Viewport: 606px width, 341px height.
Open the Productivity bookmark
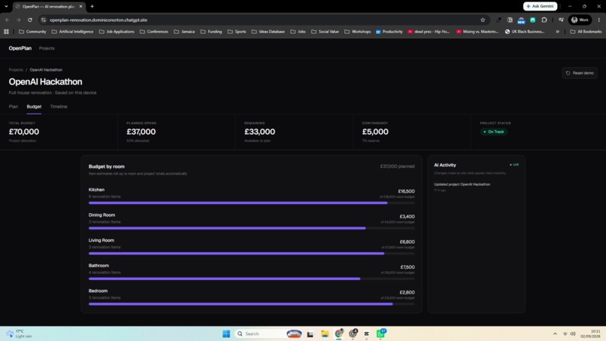tap(389, 32)
